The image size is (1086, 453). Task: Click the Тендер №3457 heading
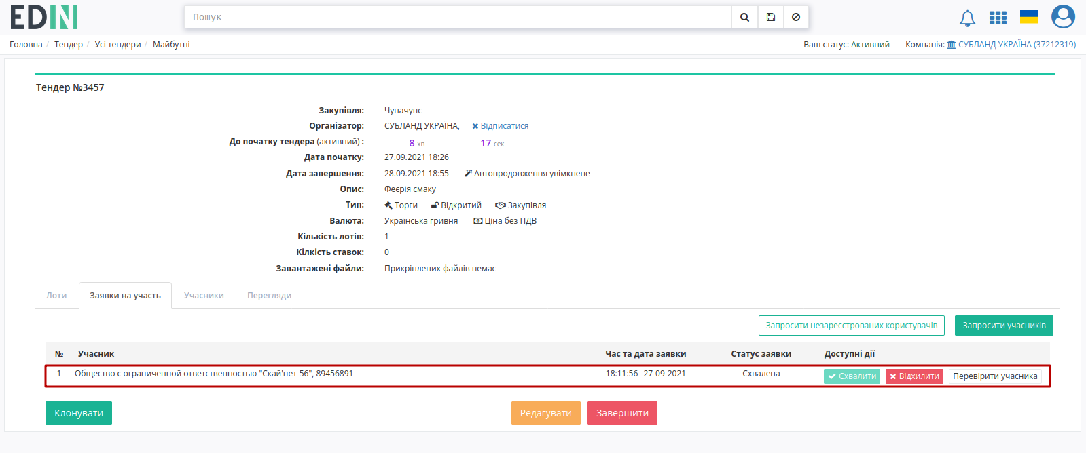pos(70,87)
